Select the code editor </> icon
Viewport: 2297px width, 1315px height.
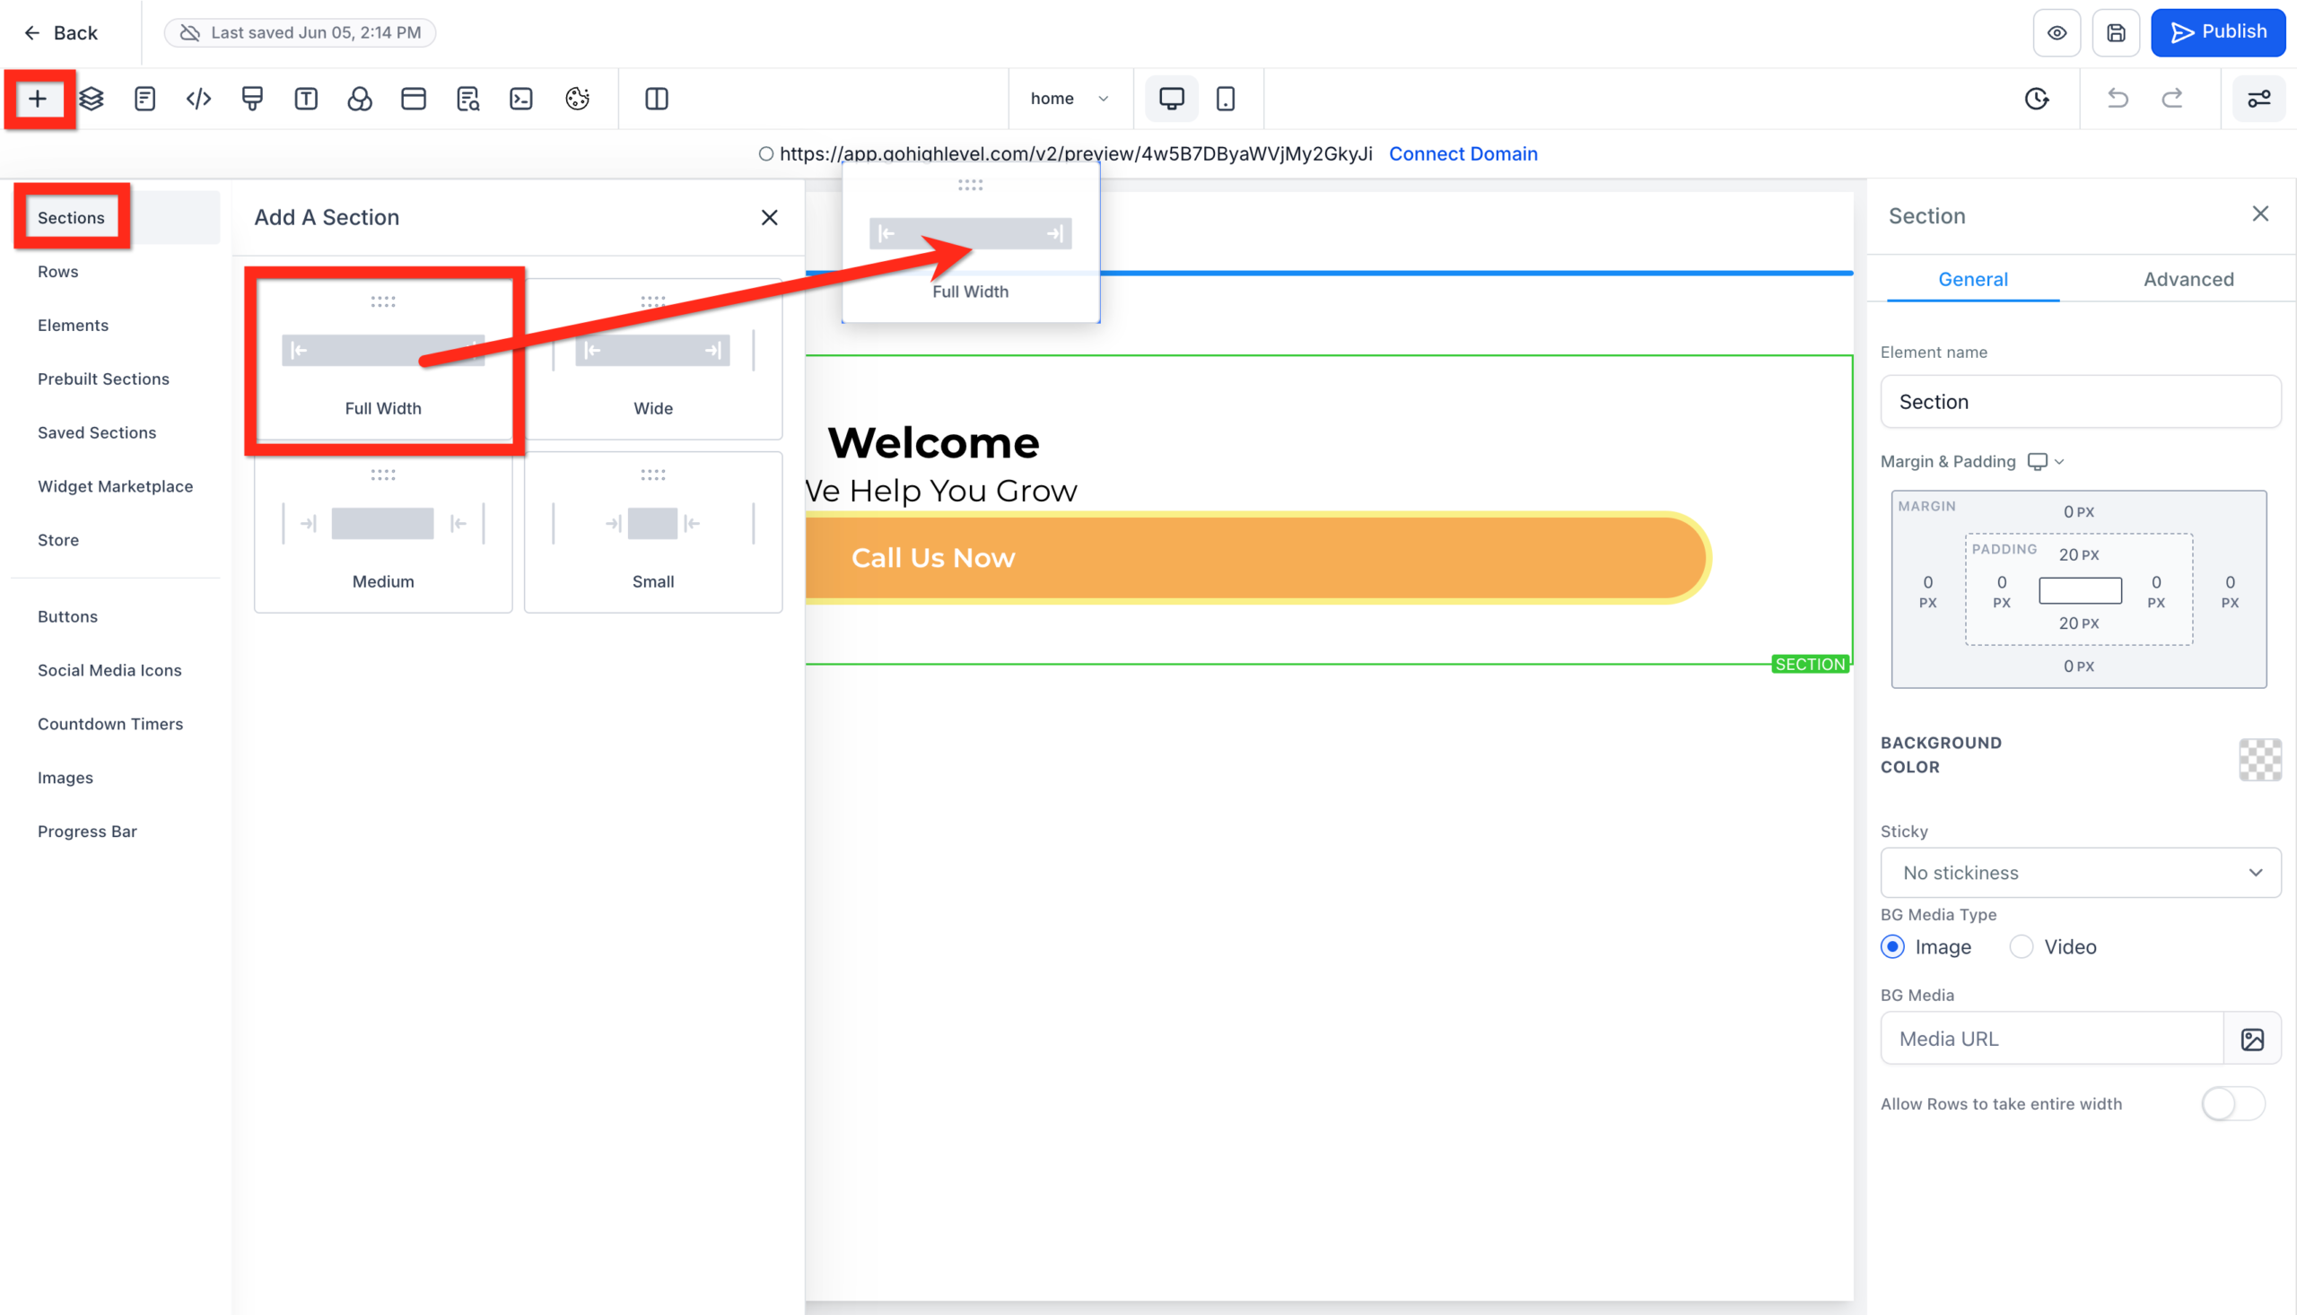point(197,99)
